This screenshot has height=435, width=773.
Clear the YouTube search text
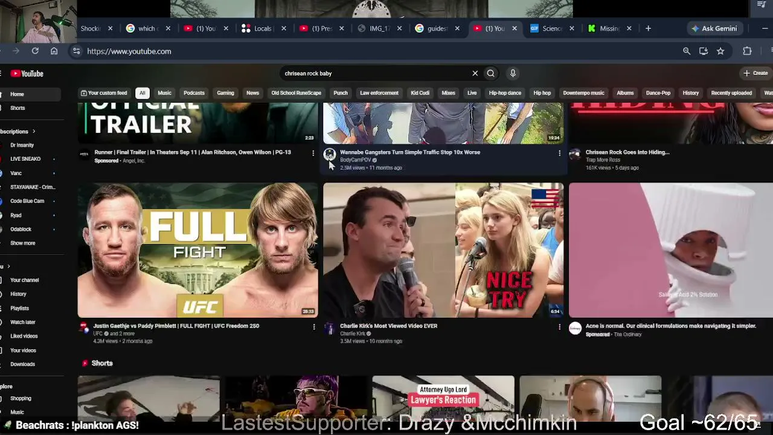475,74
